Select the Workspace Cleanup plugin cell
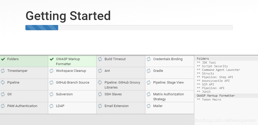The width and height of the screenshot is (258, 125). [x=72, y=73]
